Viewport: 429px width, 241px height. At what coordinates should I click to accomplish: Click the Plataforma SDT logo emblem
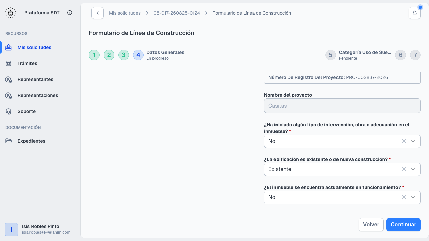(x=10, y=13)
